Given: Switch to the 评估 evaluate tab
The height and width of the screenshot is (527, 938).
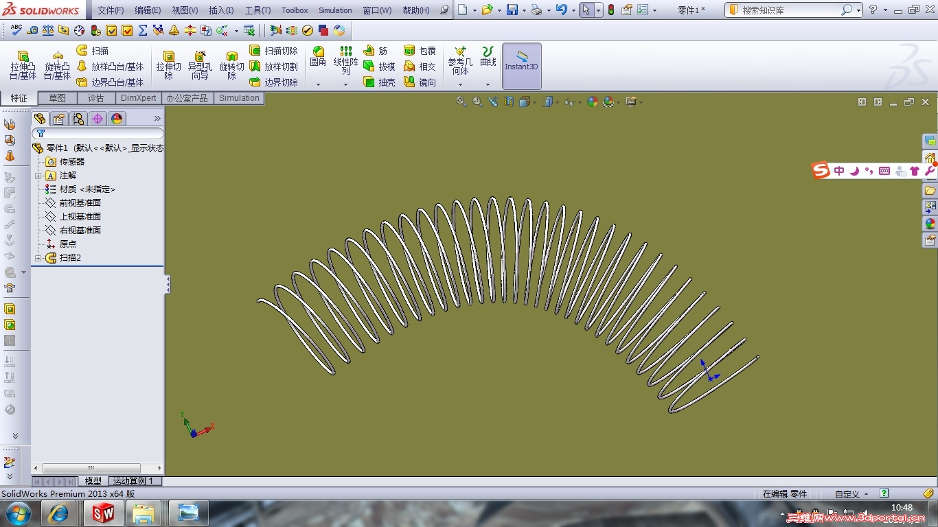Looking at the screenshot, I should [x=95, y=98].
